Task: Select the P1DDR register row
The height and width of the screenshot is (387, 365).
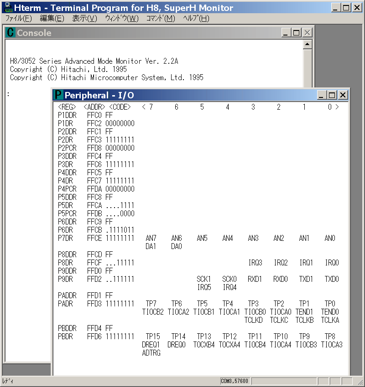Action: click(85, 115)
